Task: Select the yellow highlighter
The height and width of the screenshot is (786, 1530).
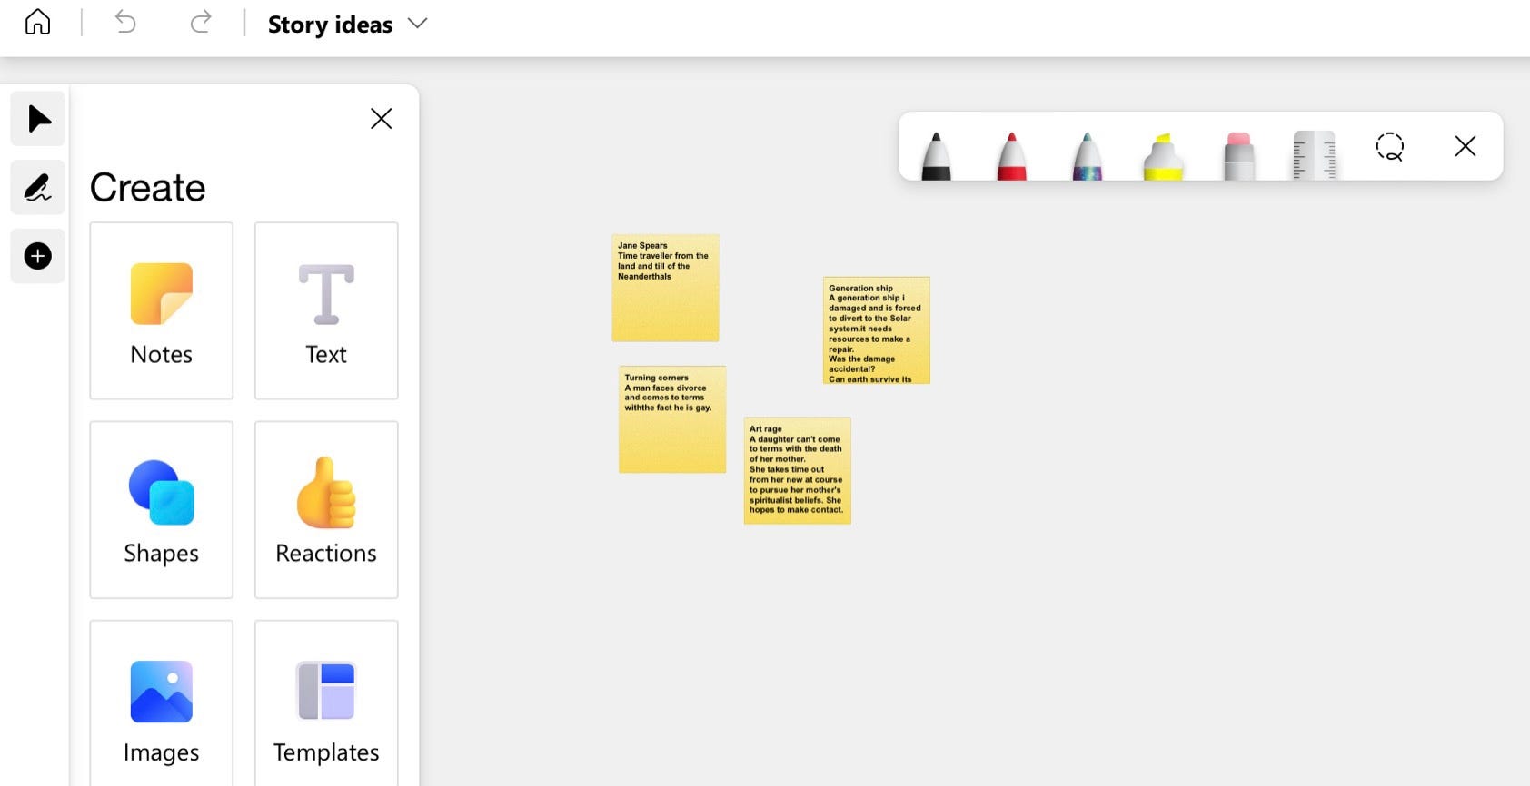Action: click(x=1163, y=155)
